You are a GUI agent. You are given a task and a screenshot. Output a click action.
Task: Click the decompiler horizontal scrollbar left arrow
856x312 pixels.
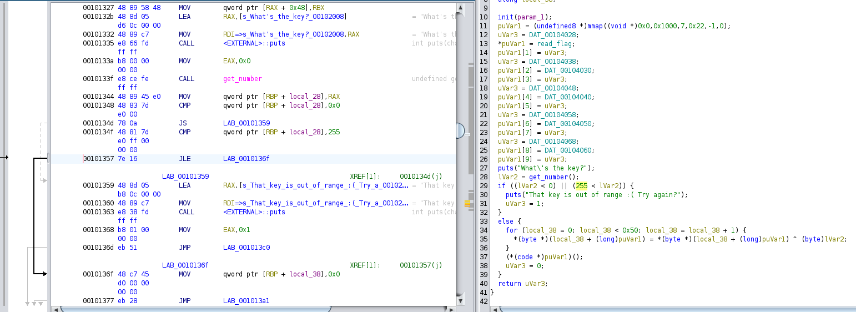[x=495, y=308]
